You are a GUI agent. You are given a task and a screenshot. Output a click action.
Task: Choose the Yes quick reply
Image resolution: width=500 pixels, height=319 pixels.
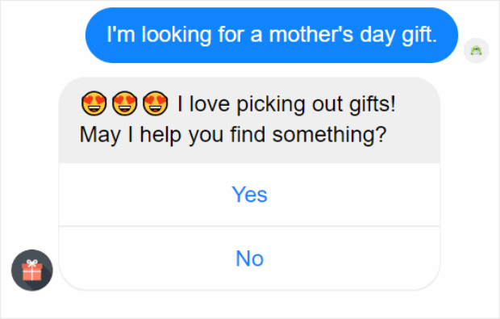(249, 195)
